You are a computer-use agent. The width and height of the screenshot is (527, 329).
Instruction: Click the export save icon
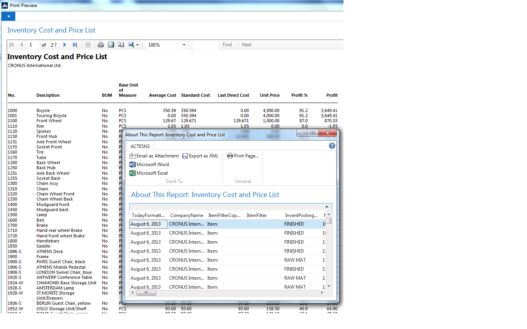(131, 45)
